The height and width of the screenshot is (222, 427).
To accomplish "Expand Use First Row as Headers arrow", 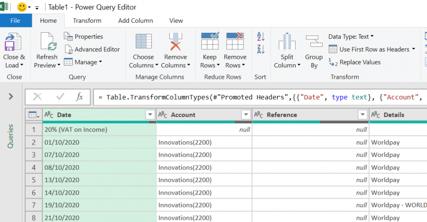I will (x=413, y=49).
